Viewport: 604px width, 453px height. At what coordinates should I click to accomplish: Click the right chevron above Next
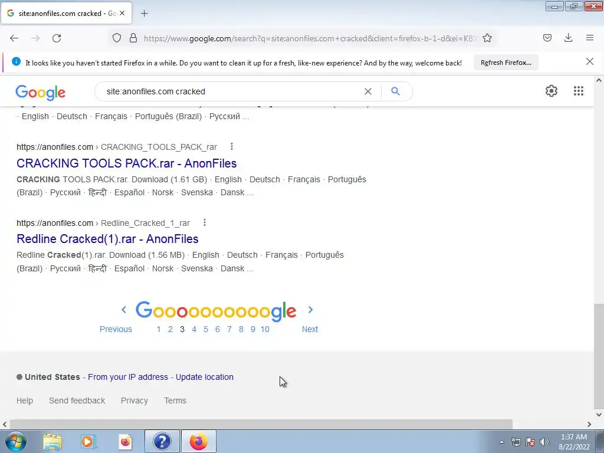(310, 310)
